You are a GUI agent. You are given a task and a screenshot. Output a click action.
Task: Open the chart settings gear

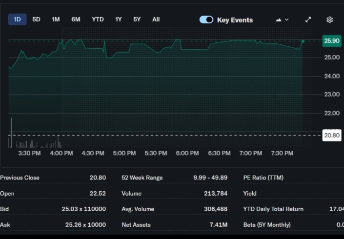point(329,20)
